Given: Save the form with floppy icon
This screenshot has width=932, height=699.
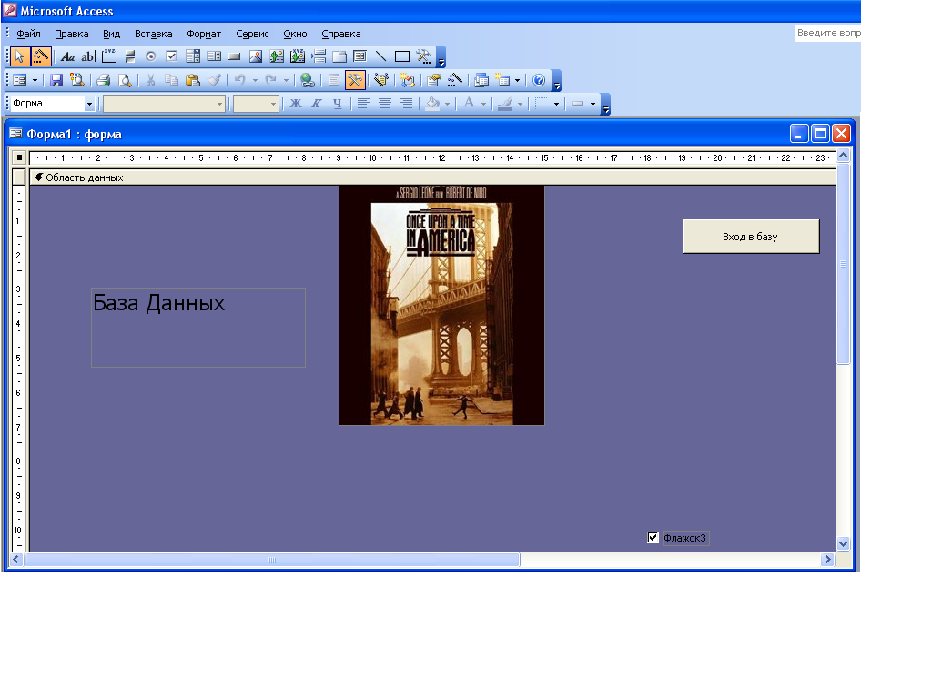Looking at the screenshot, I should [56, 80].
